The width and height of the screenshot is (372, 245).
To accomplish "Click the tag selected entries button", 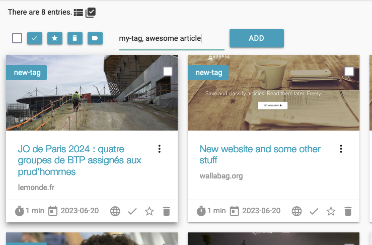I will (95, 38).
